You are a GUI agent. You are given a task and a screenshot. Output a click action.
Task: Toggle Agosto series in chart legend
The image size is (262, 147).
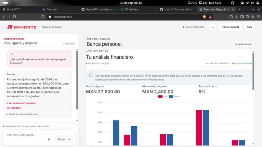(174, 96)
